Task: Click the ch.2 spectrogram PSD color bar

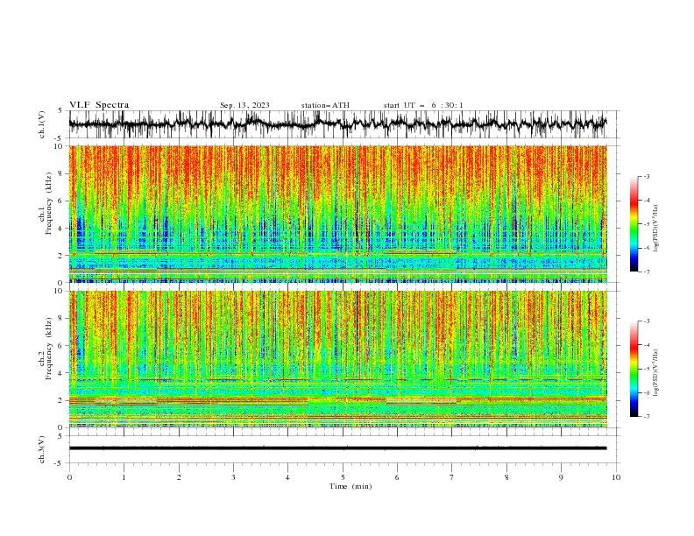Action: pos(634,369)
